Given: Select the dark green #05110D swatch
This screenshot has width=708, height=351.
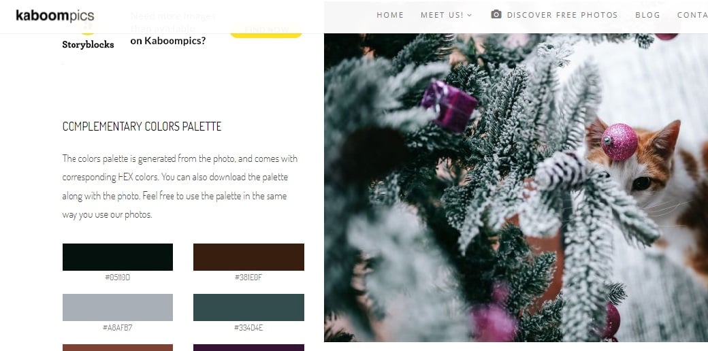Looking at the screenshot, I should tap(117, 257).
